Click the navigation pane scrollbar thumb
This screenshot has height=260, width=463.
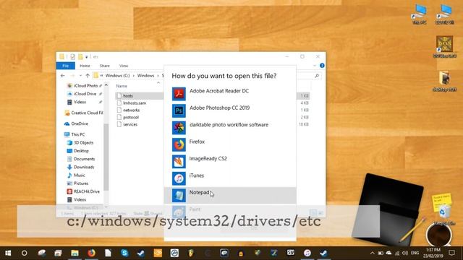point(106,157)
